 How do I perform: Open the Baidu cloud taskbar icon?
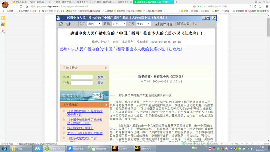click(37, 149)
